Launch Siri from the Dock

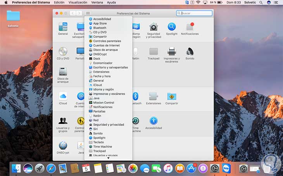point(28,168)
